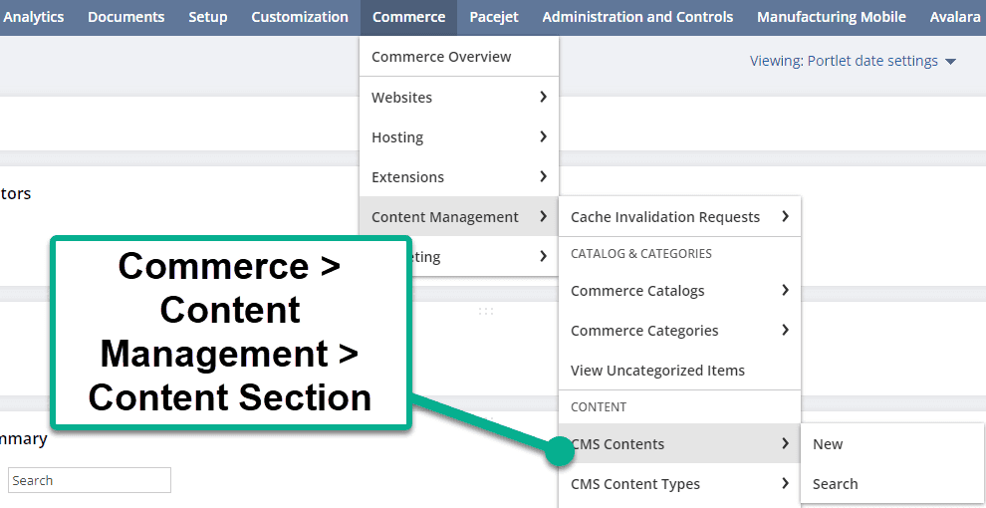Open the Analytics menu
Image resolution: width=986 pixels, height=508 pixels.
(33, 18)
